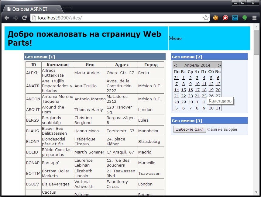
Task: Go to previous month in calendar
Action: (x=175, y=65)
